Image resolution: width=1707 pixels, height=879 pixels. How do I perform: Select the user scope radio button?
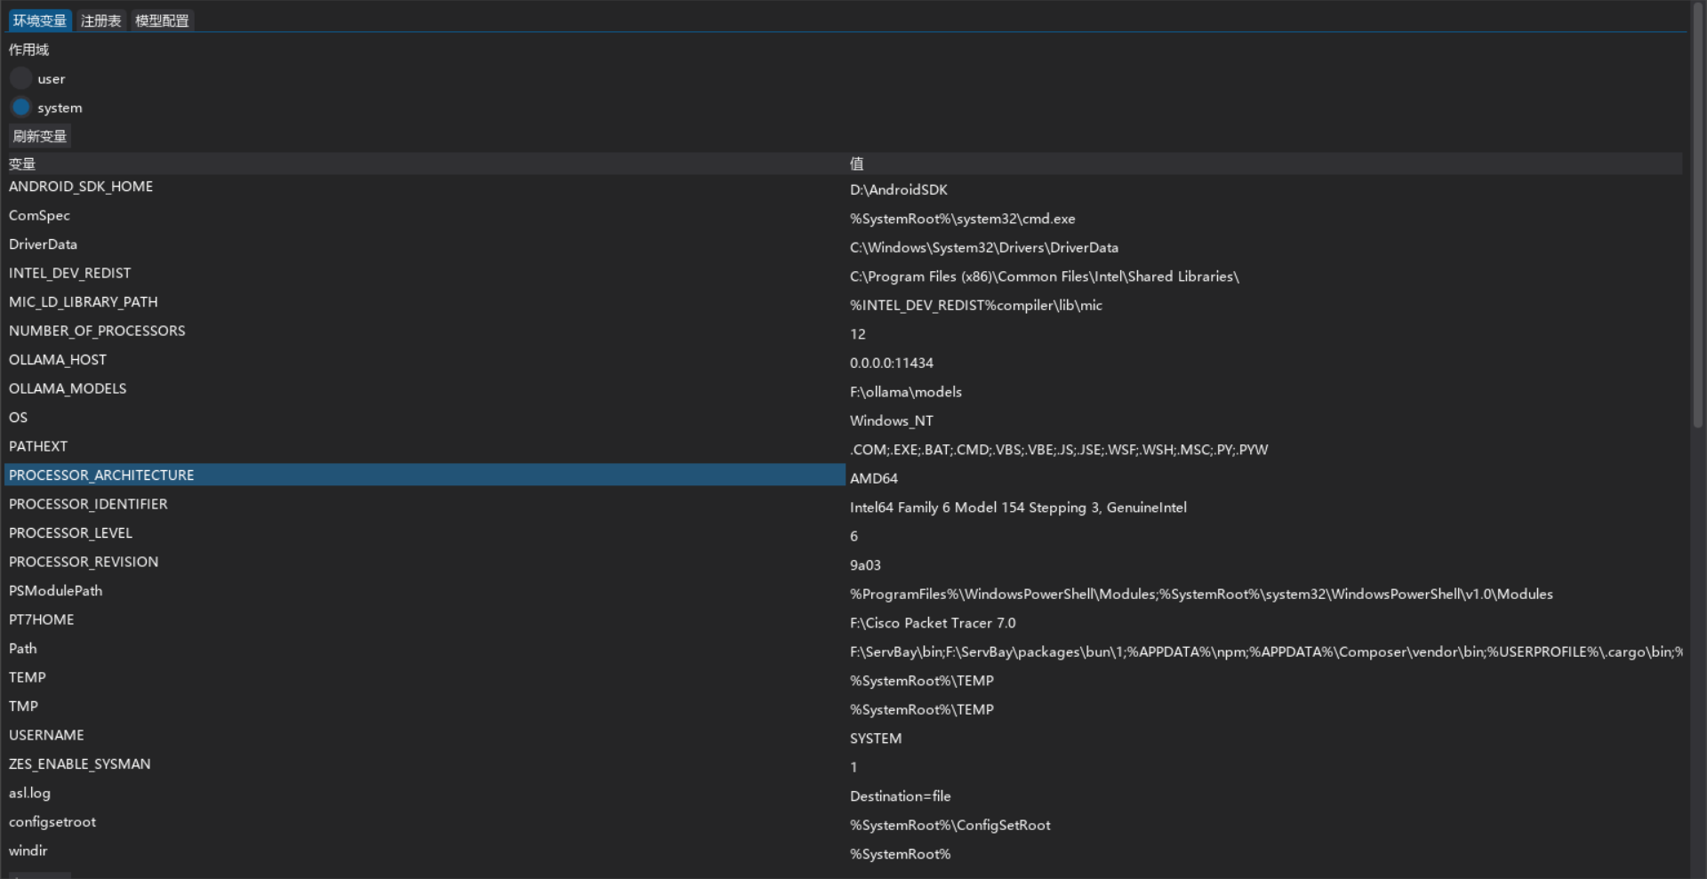[x=21, y=79]
